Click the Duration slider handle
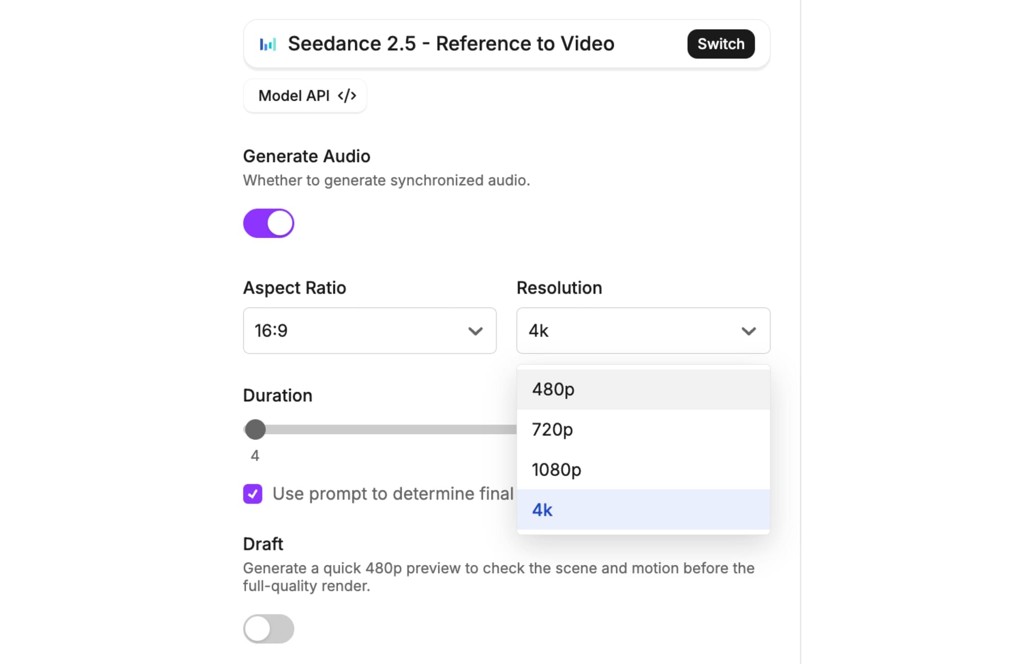The image size is (1022, 664). coord(255,429)
